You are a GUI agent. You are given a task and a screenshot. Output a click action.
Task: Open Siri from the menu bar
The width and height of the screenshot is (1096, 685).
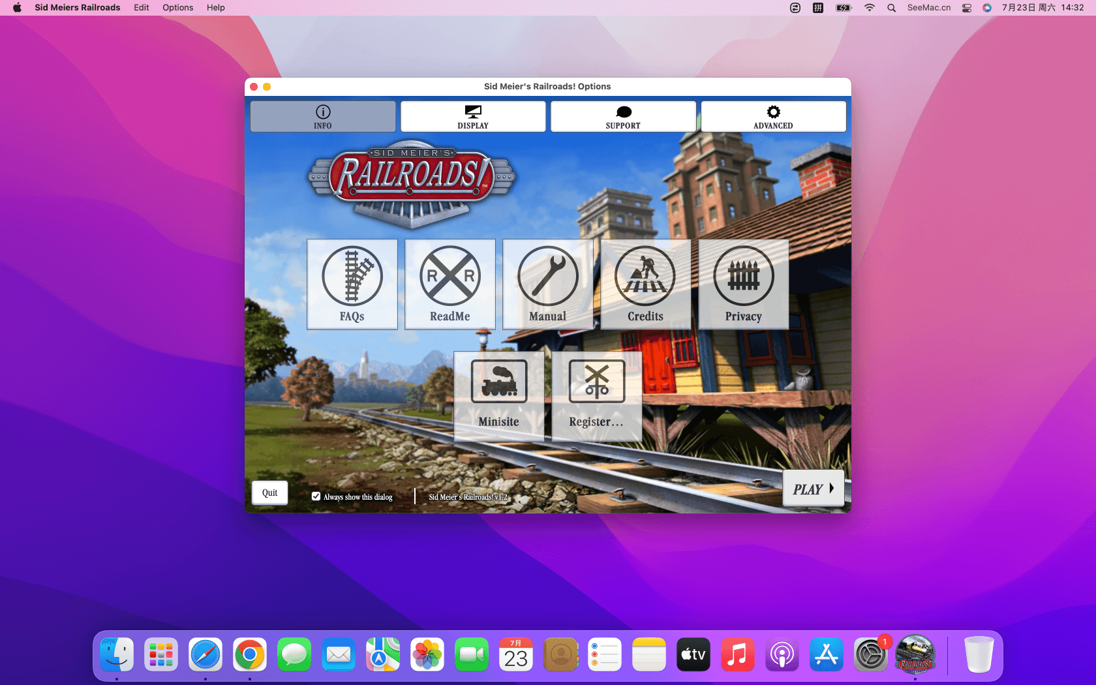987,8
